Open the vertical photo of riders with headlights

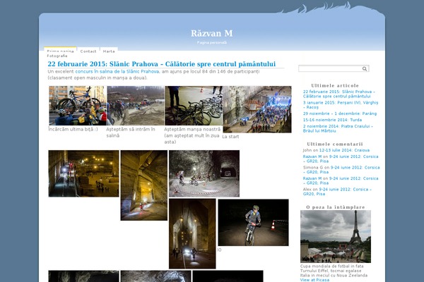tap(192, 233)
